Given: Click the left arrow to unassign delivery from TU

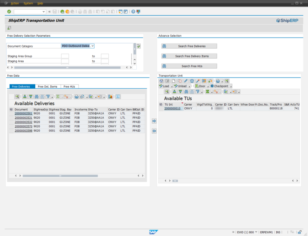Looking at the screenshot, I should click(154, 131).
